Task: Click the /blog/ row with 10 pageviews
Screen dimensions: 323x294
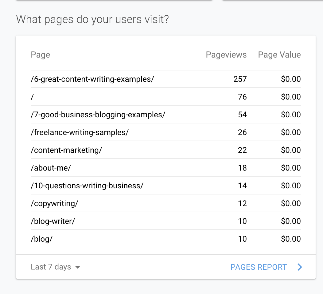Action: click(41, 239)
